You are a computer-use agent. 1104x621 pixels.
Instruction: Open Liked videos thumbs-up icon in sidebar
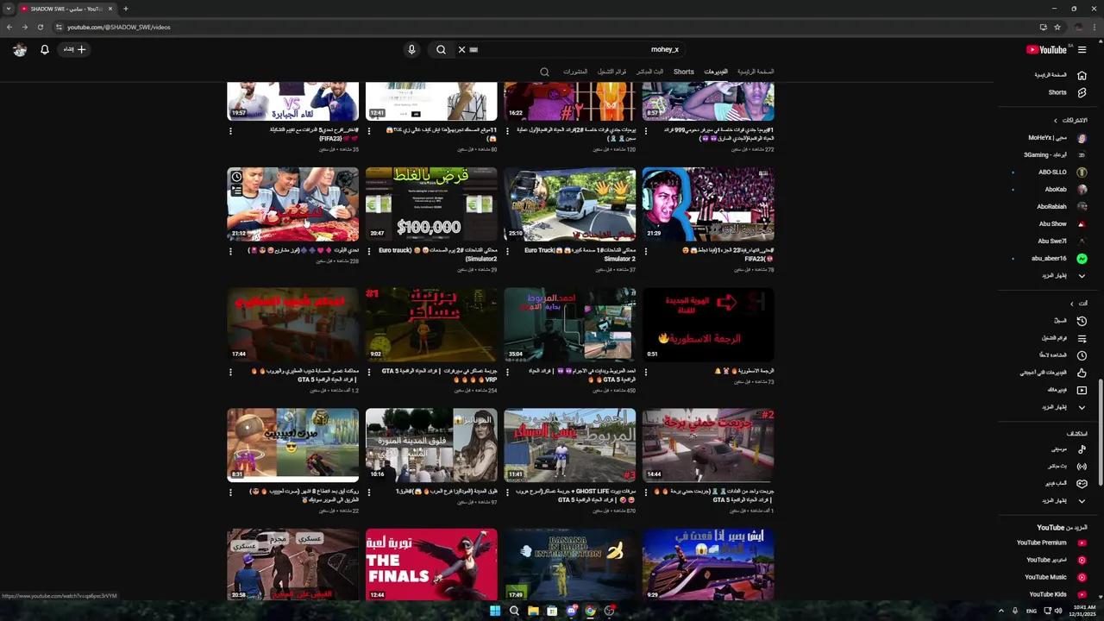[x=1082, y=373]
